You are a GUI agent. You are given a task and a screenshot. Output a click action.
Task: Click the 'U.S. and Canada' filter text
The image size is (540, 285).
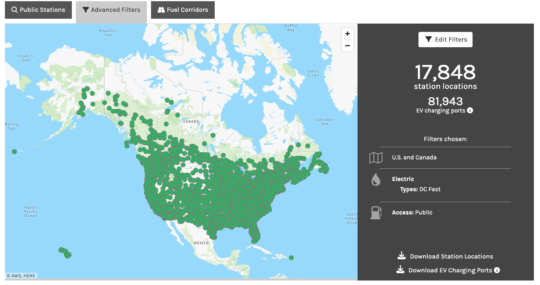pyautogui.click(x=414, y=157)
